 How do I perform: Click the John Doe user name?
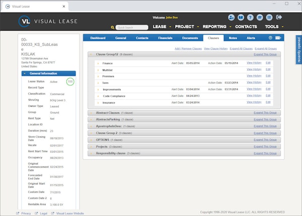click(x=172, y=18)
